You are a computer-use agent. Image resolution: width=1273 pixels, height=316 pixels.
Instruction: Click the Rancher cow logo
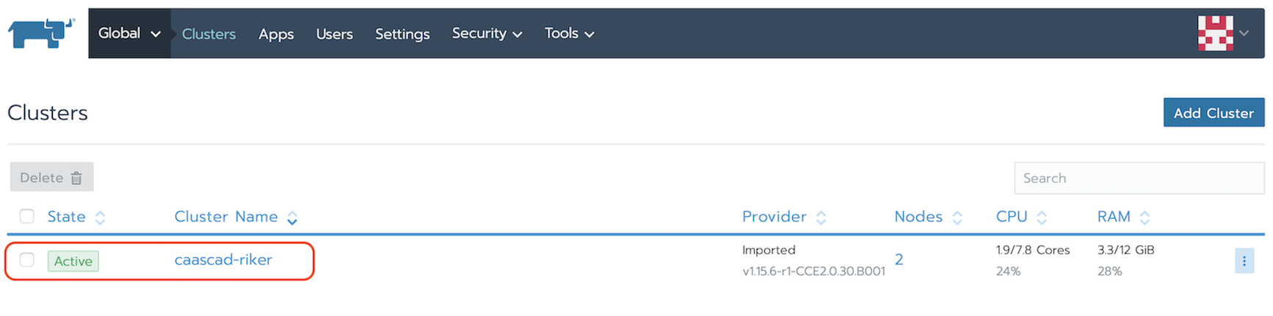click(x=41, y=33)
